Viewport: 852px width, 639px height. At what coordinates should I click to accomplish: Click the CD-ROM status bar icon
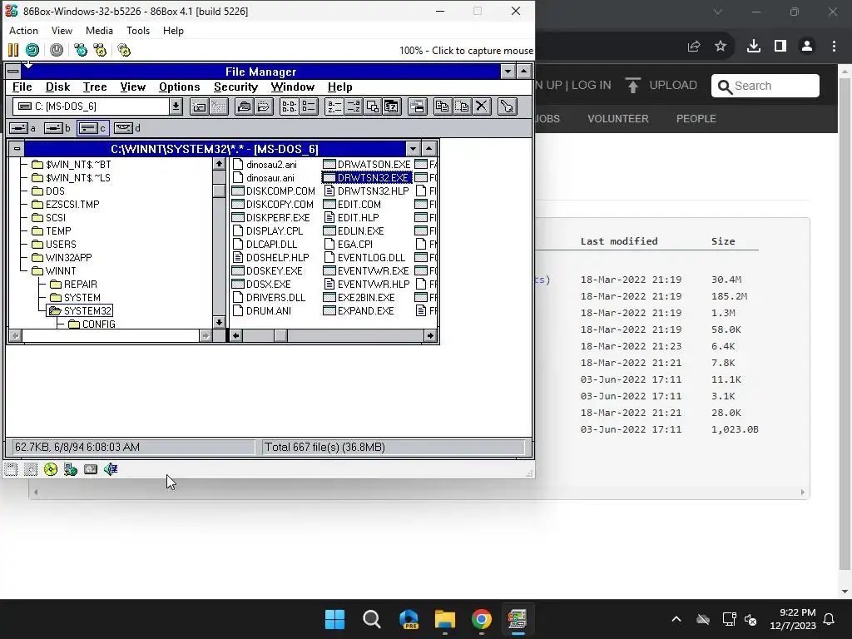[51, 469]
